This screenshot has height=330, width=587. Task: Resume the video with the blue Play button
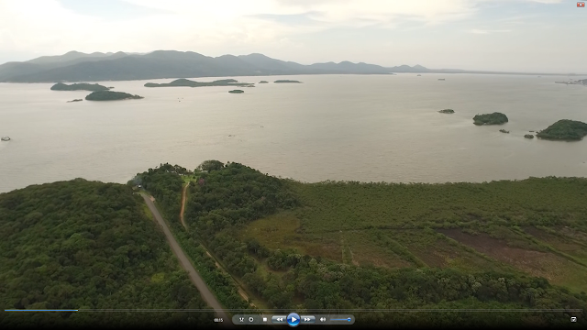tap(293, 320)
